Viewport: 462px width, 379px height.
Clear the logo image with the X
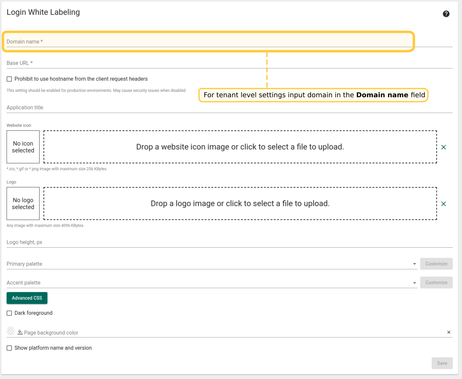[x=443, y=204]
